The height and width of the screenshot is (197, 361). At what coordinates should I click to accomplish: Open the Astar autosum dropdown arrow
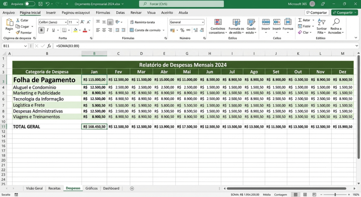(313, 20)
